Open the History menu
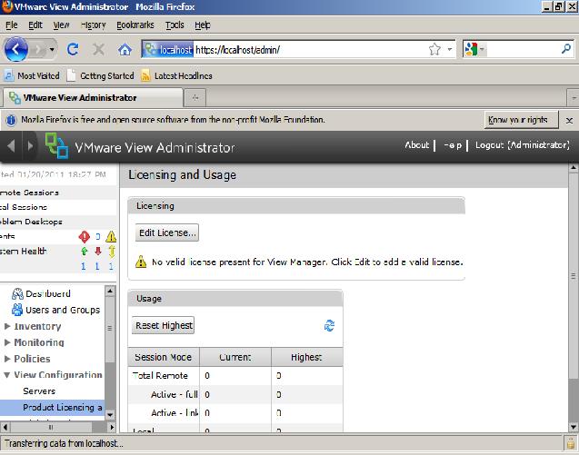 pos(94,25)
